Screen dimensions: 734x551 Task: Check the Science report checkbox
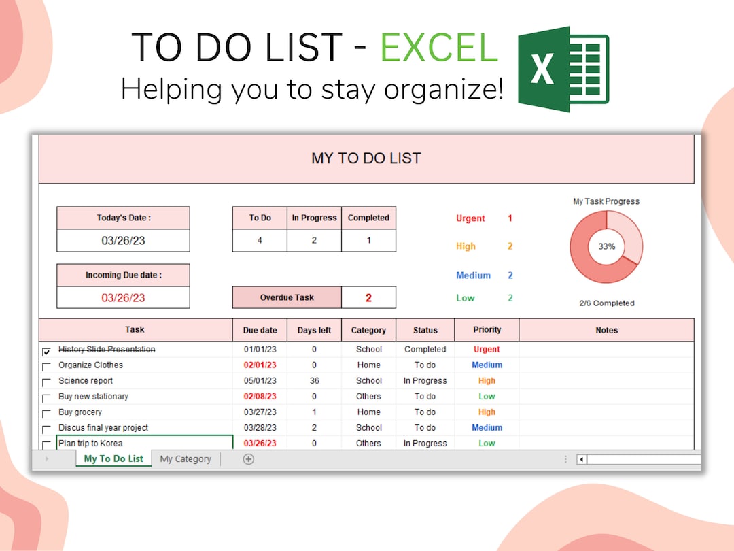pos(46,383)
